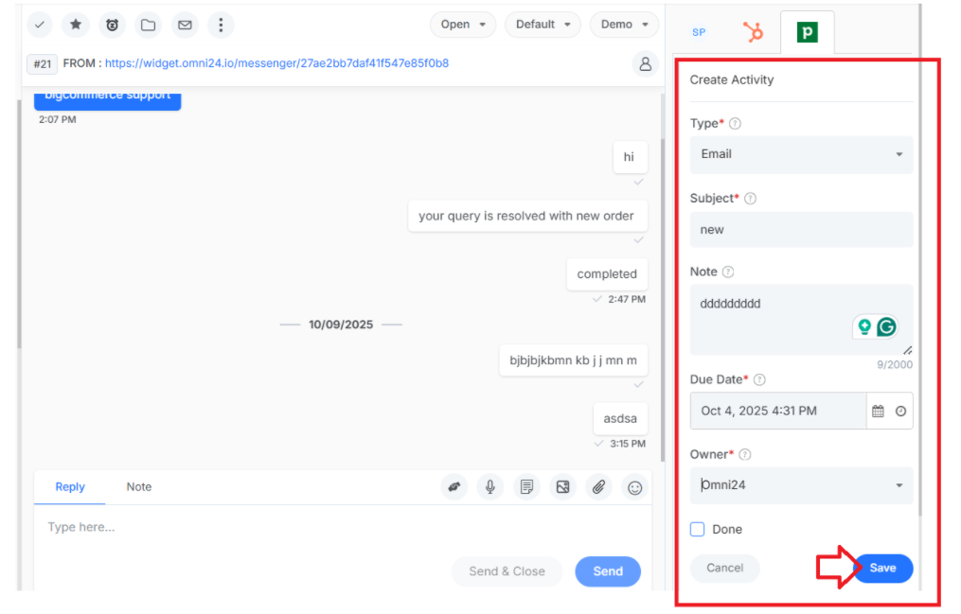Viewport: 961px width, 614px height.
Task: Expand the Open status dropdown
Action: [x=463, y=25]
